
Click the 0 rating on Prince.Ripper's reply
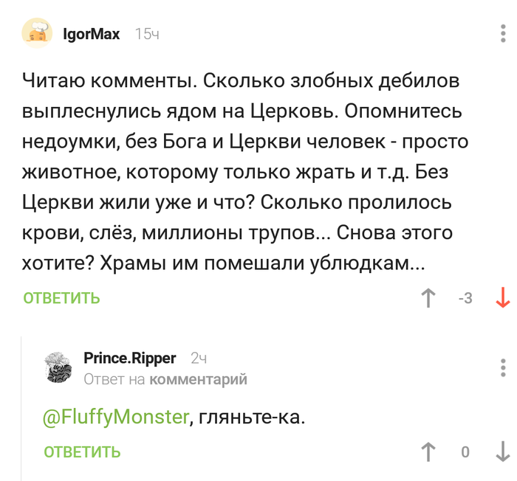(x=465, y=452)
